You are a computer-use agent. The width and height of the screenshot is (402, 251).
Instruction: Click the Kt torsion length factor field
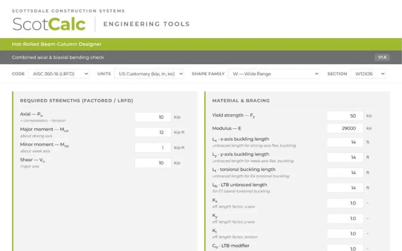[345, 234]
